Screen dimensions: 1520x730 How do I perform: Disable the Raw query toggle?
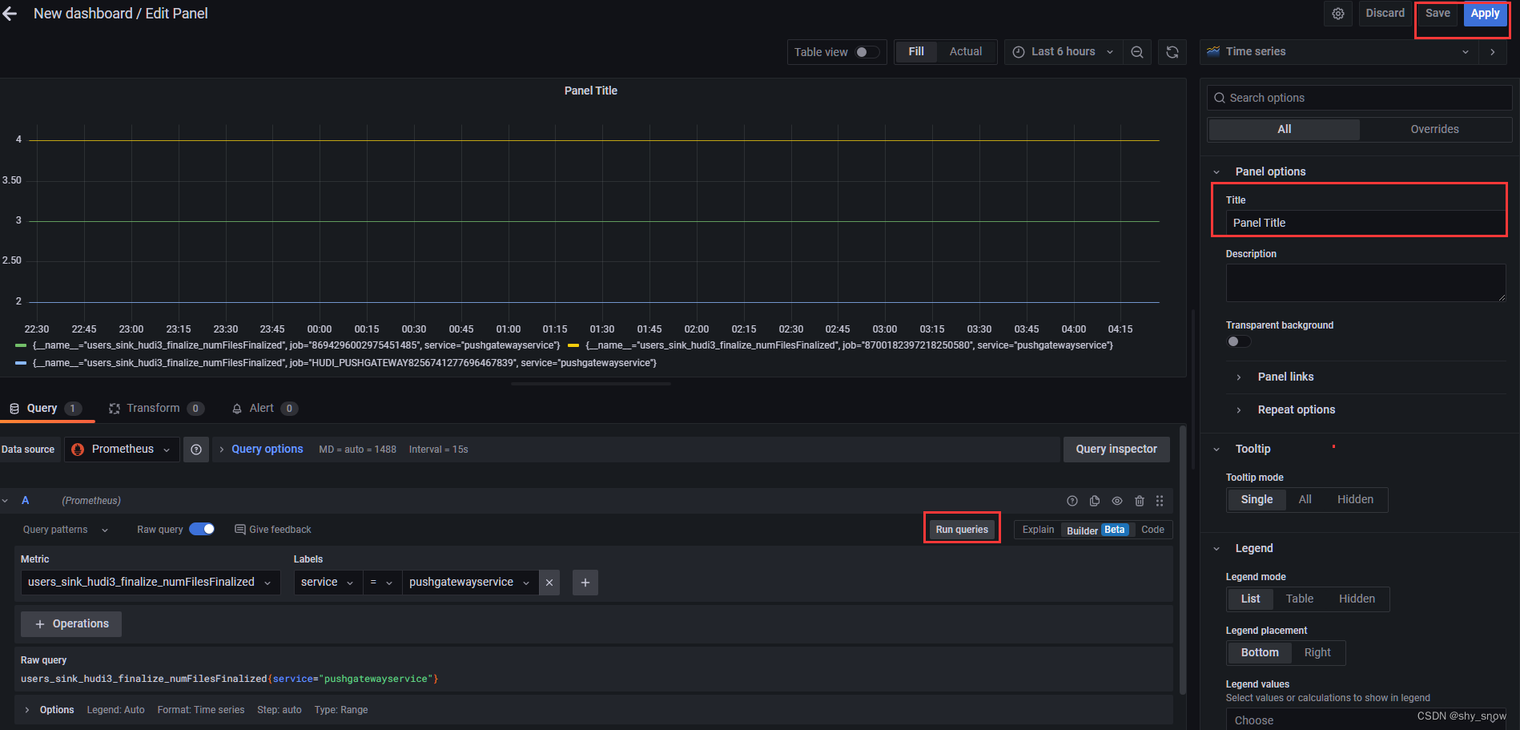[203, 529]
